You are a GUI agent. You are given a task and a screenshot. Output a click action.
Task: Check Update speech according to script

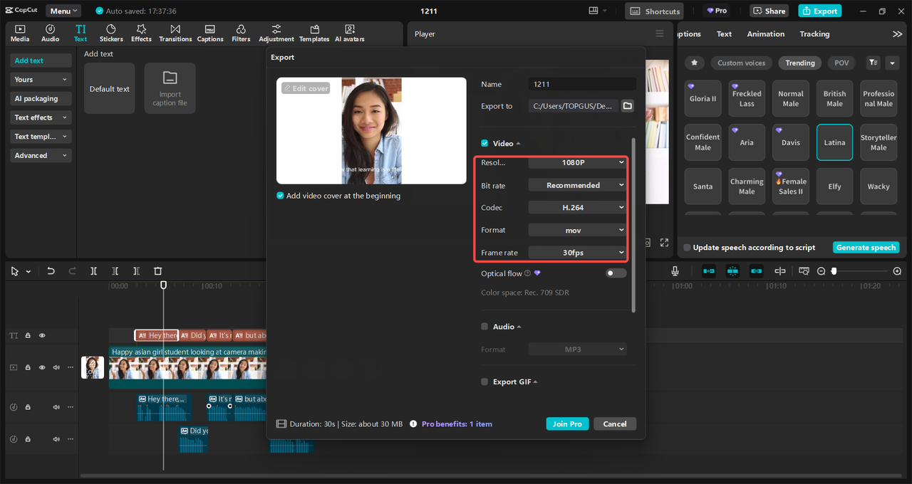coord(687,248)
